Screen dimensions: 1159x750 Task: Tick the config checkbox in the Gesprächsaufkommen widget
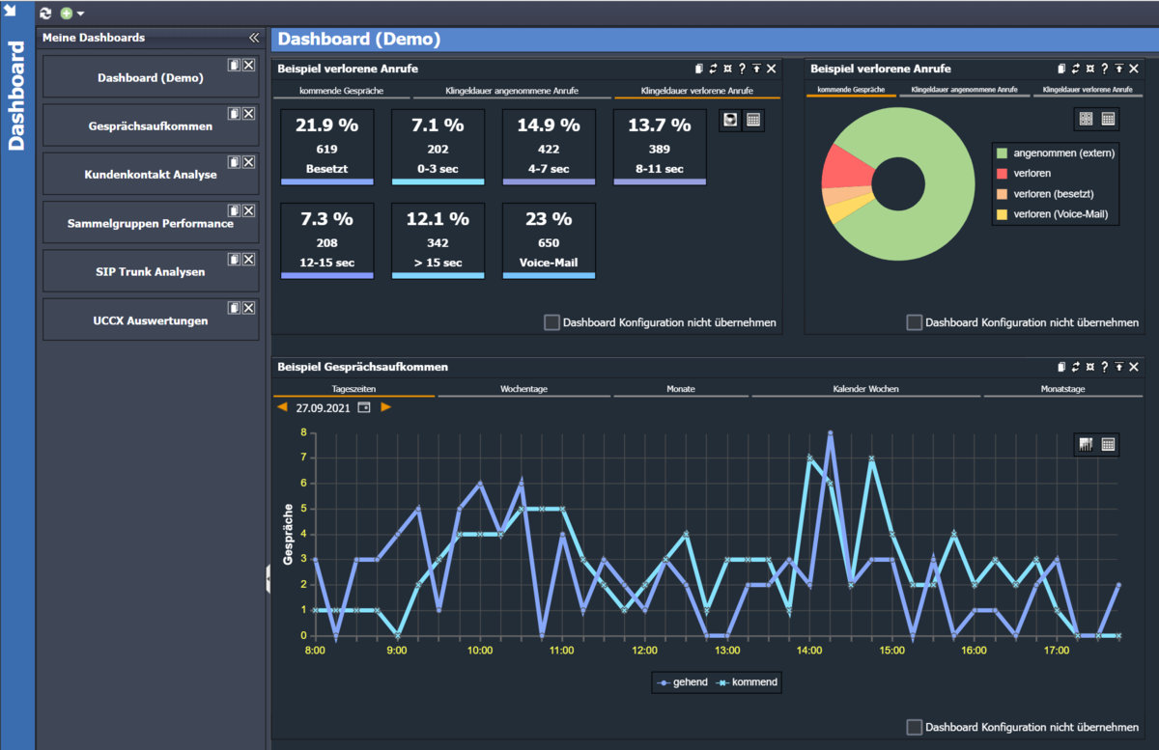tap(915, 727)
